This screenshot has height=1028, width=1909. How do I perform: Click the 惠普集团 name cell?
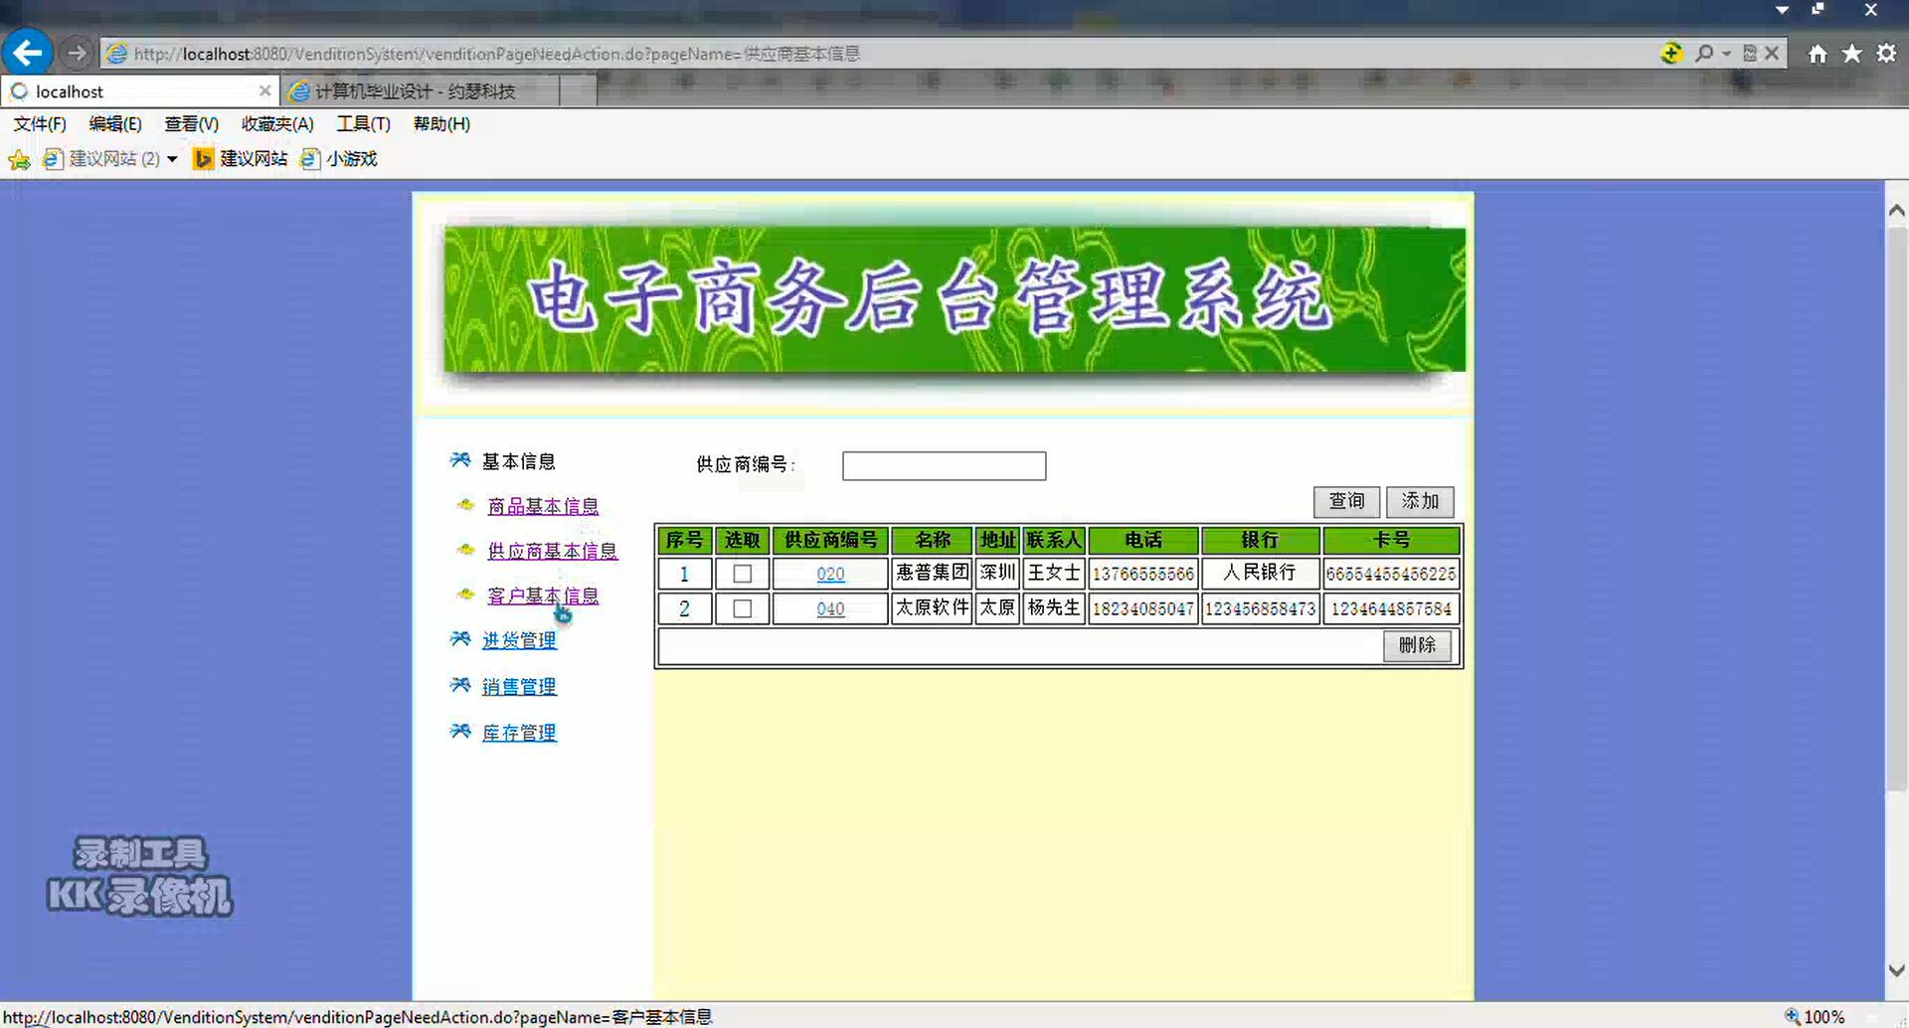[x=932, y=573]
